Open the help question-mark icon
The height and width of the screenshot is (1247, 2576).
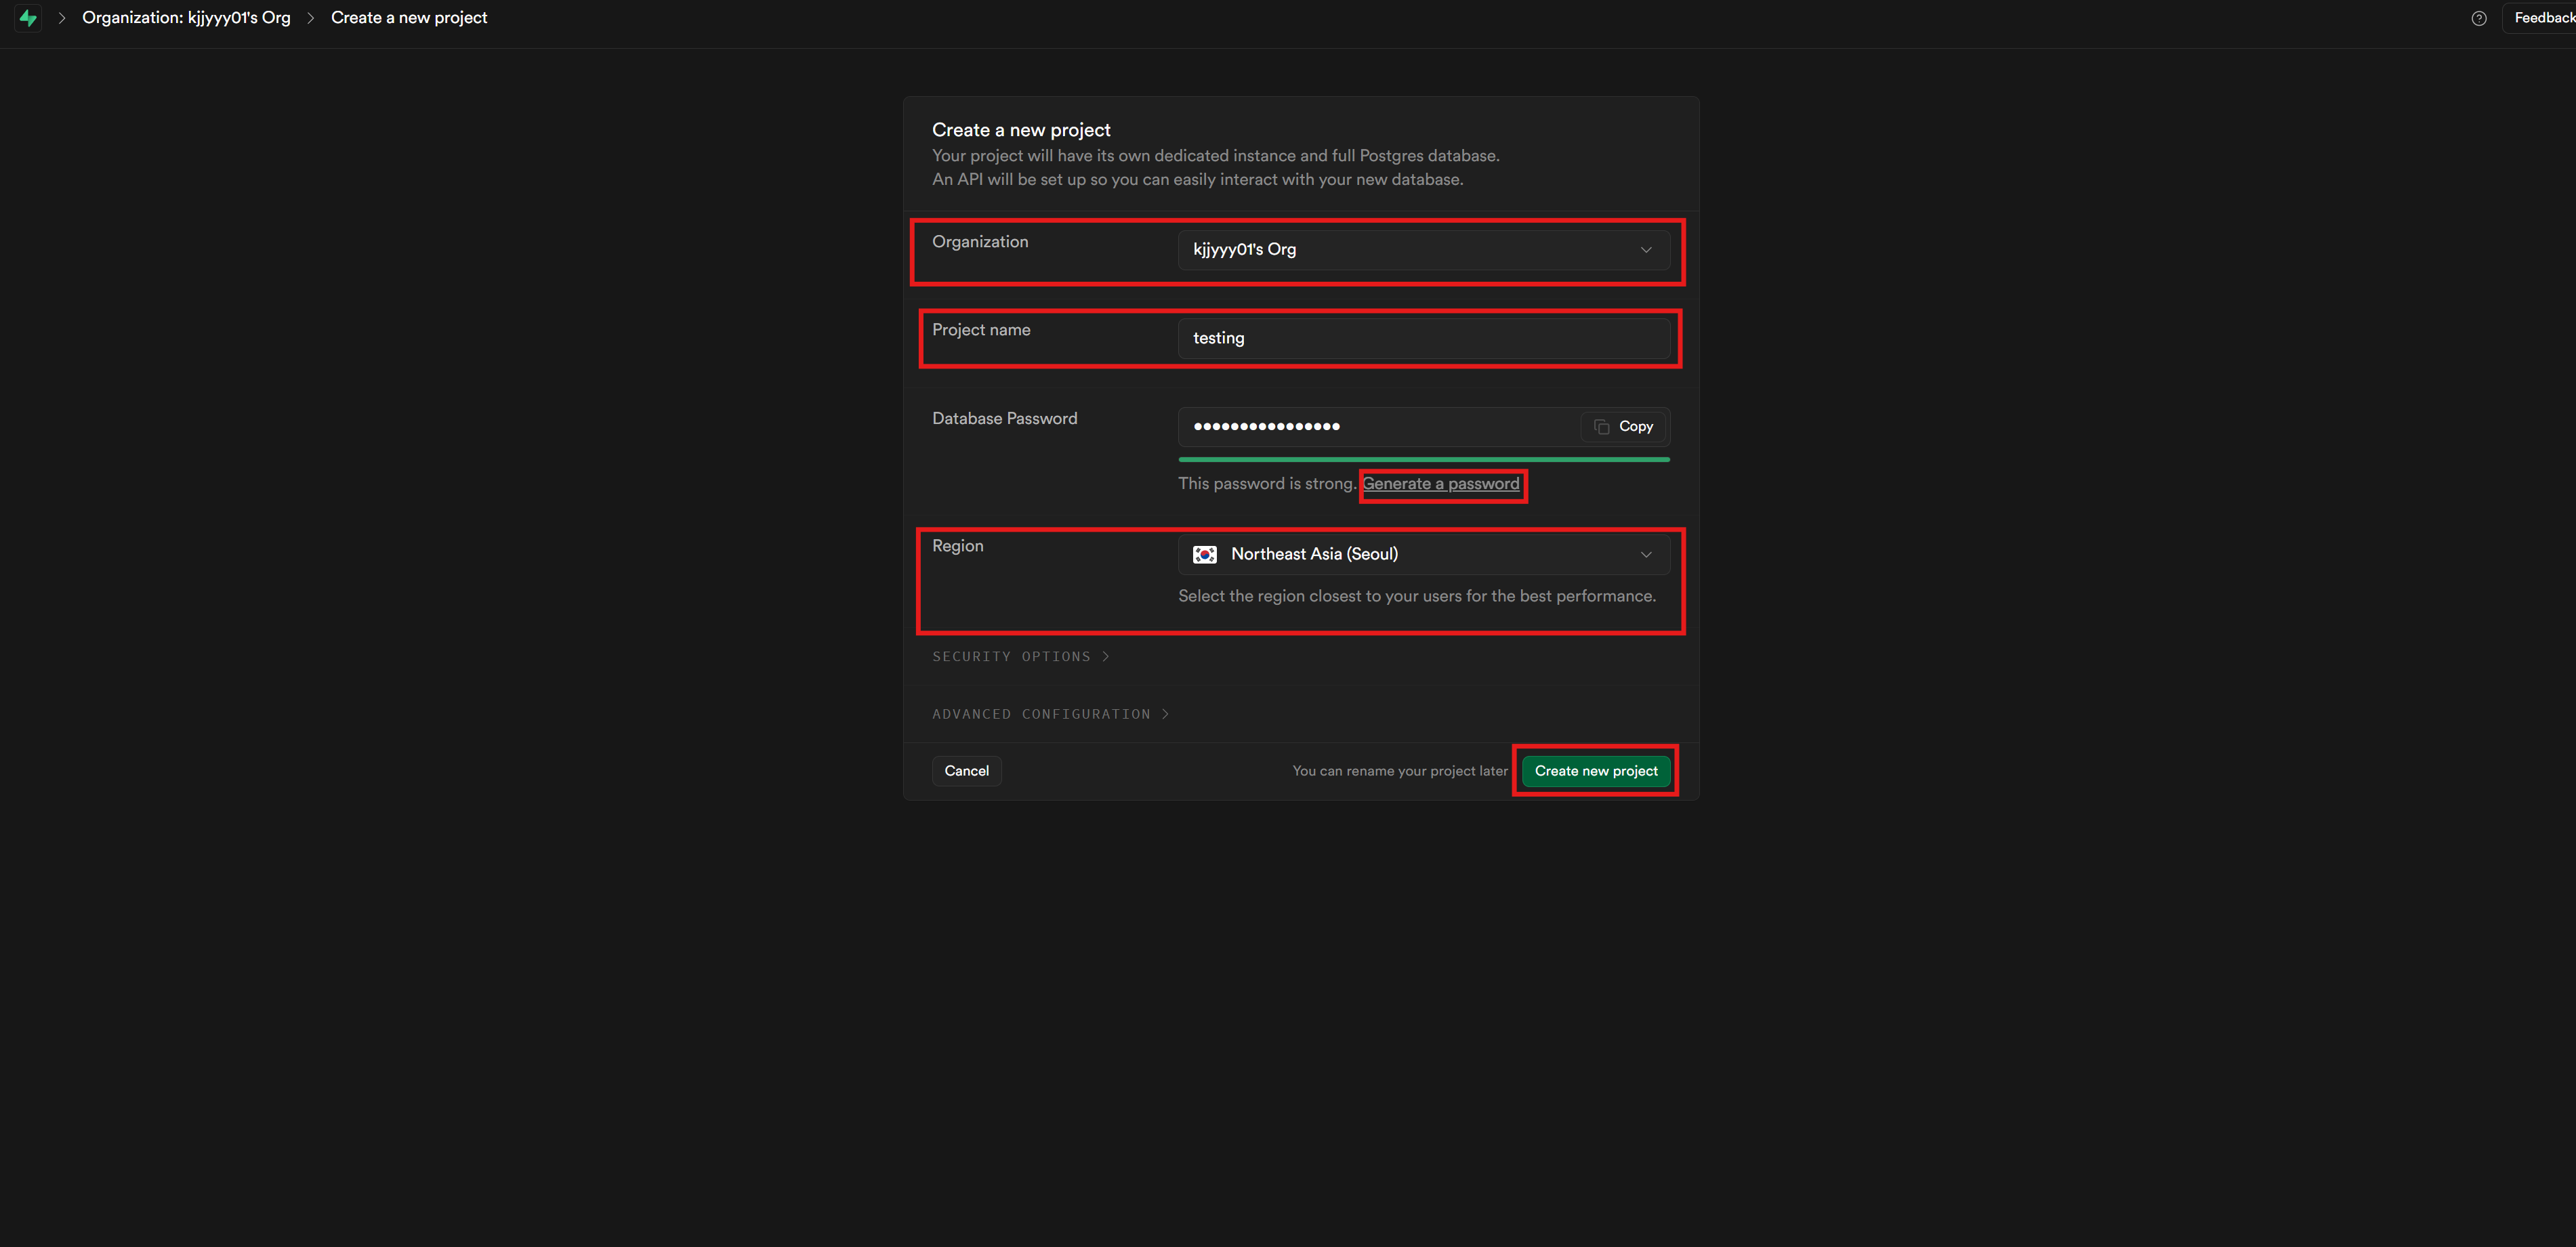click(2478, 18)
